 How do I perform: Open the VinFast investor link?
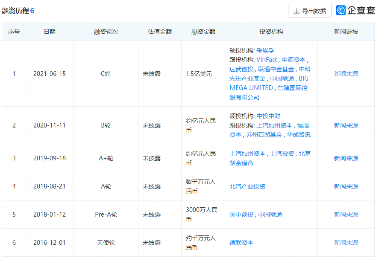pos(267,60)
